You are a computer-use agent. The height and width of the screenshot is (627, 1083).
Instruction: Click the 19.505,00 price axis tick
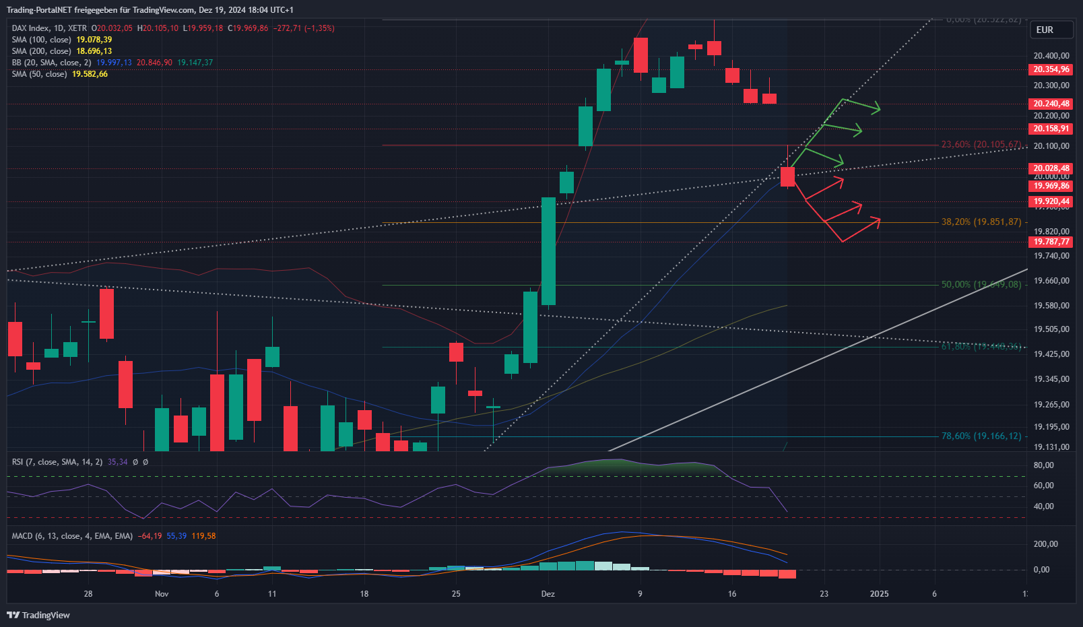click(1051, 329)
